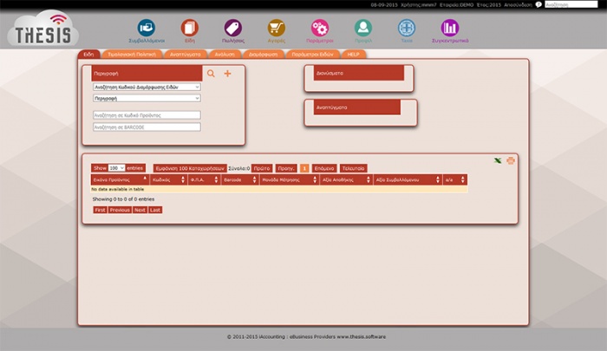The width and height of the screenshot is (607, 351).
Task: Select the HELP tab
Action: pos(353,54)
